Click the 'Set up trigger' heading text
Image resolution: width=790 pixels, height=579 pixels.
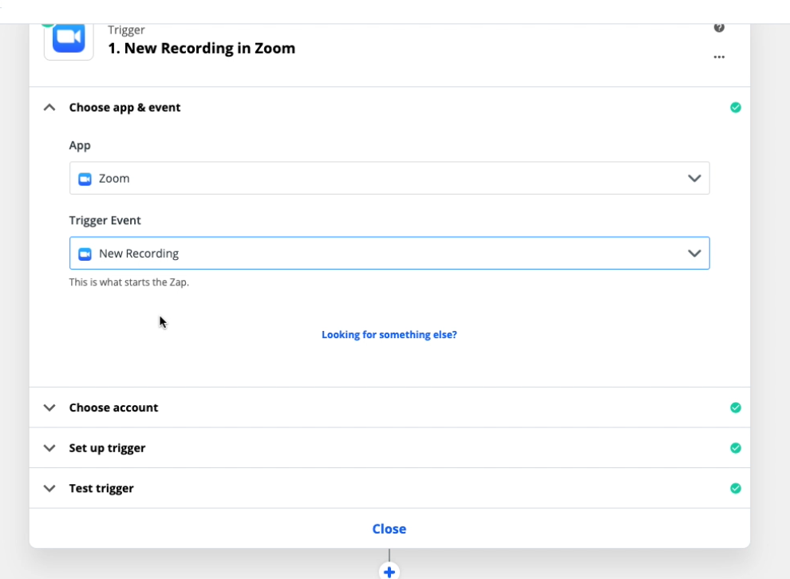tap(107, 448)
